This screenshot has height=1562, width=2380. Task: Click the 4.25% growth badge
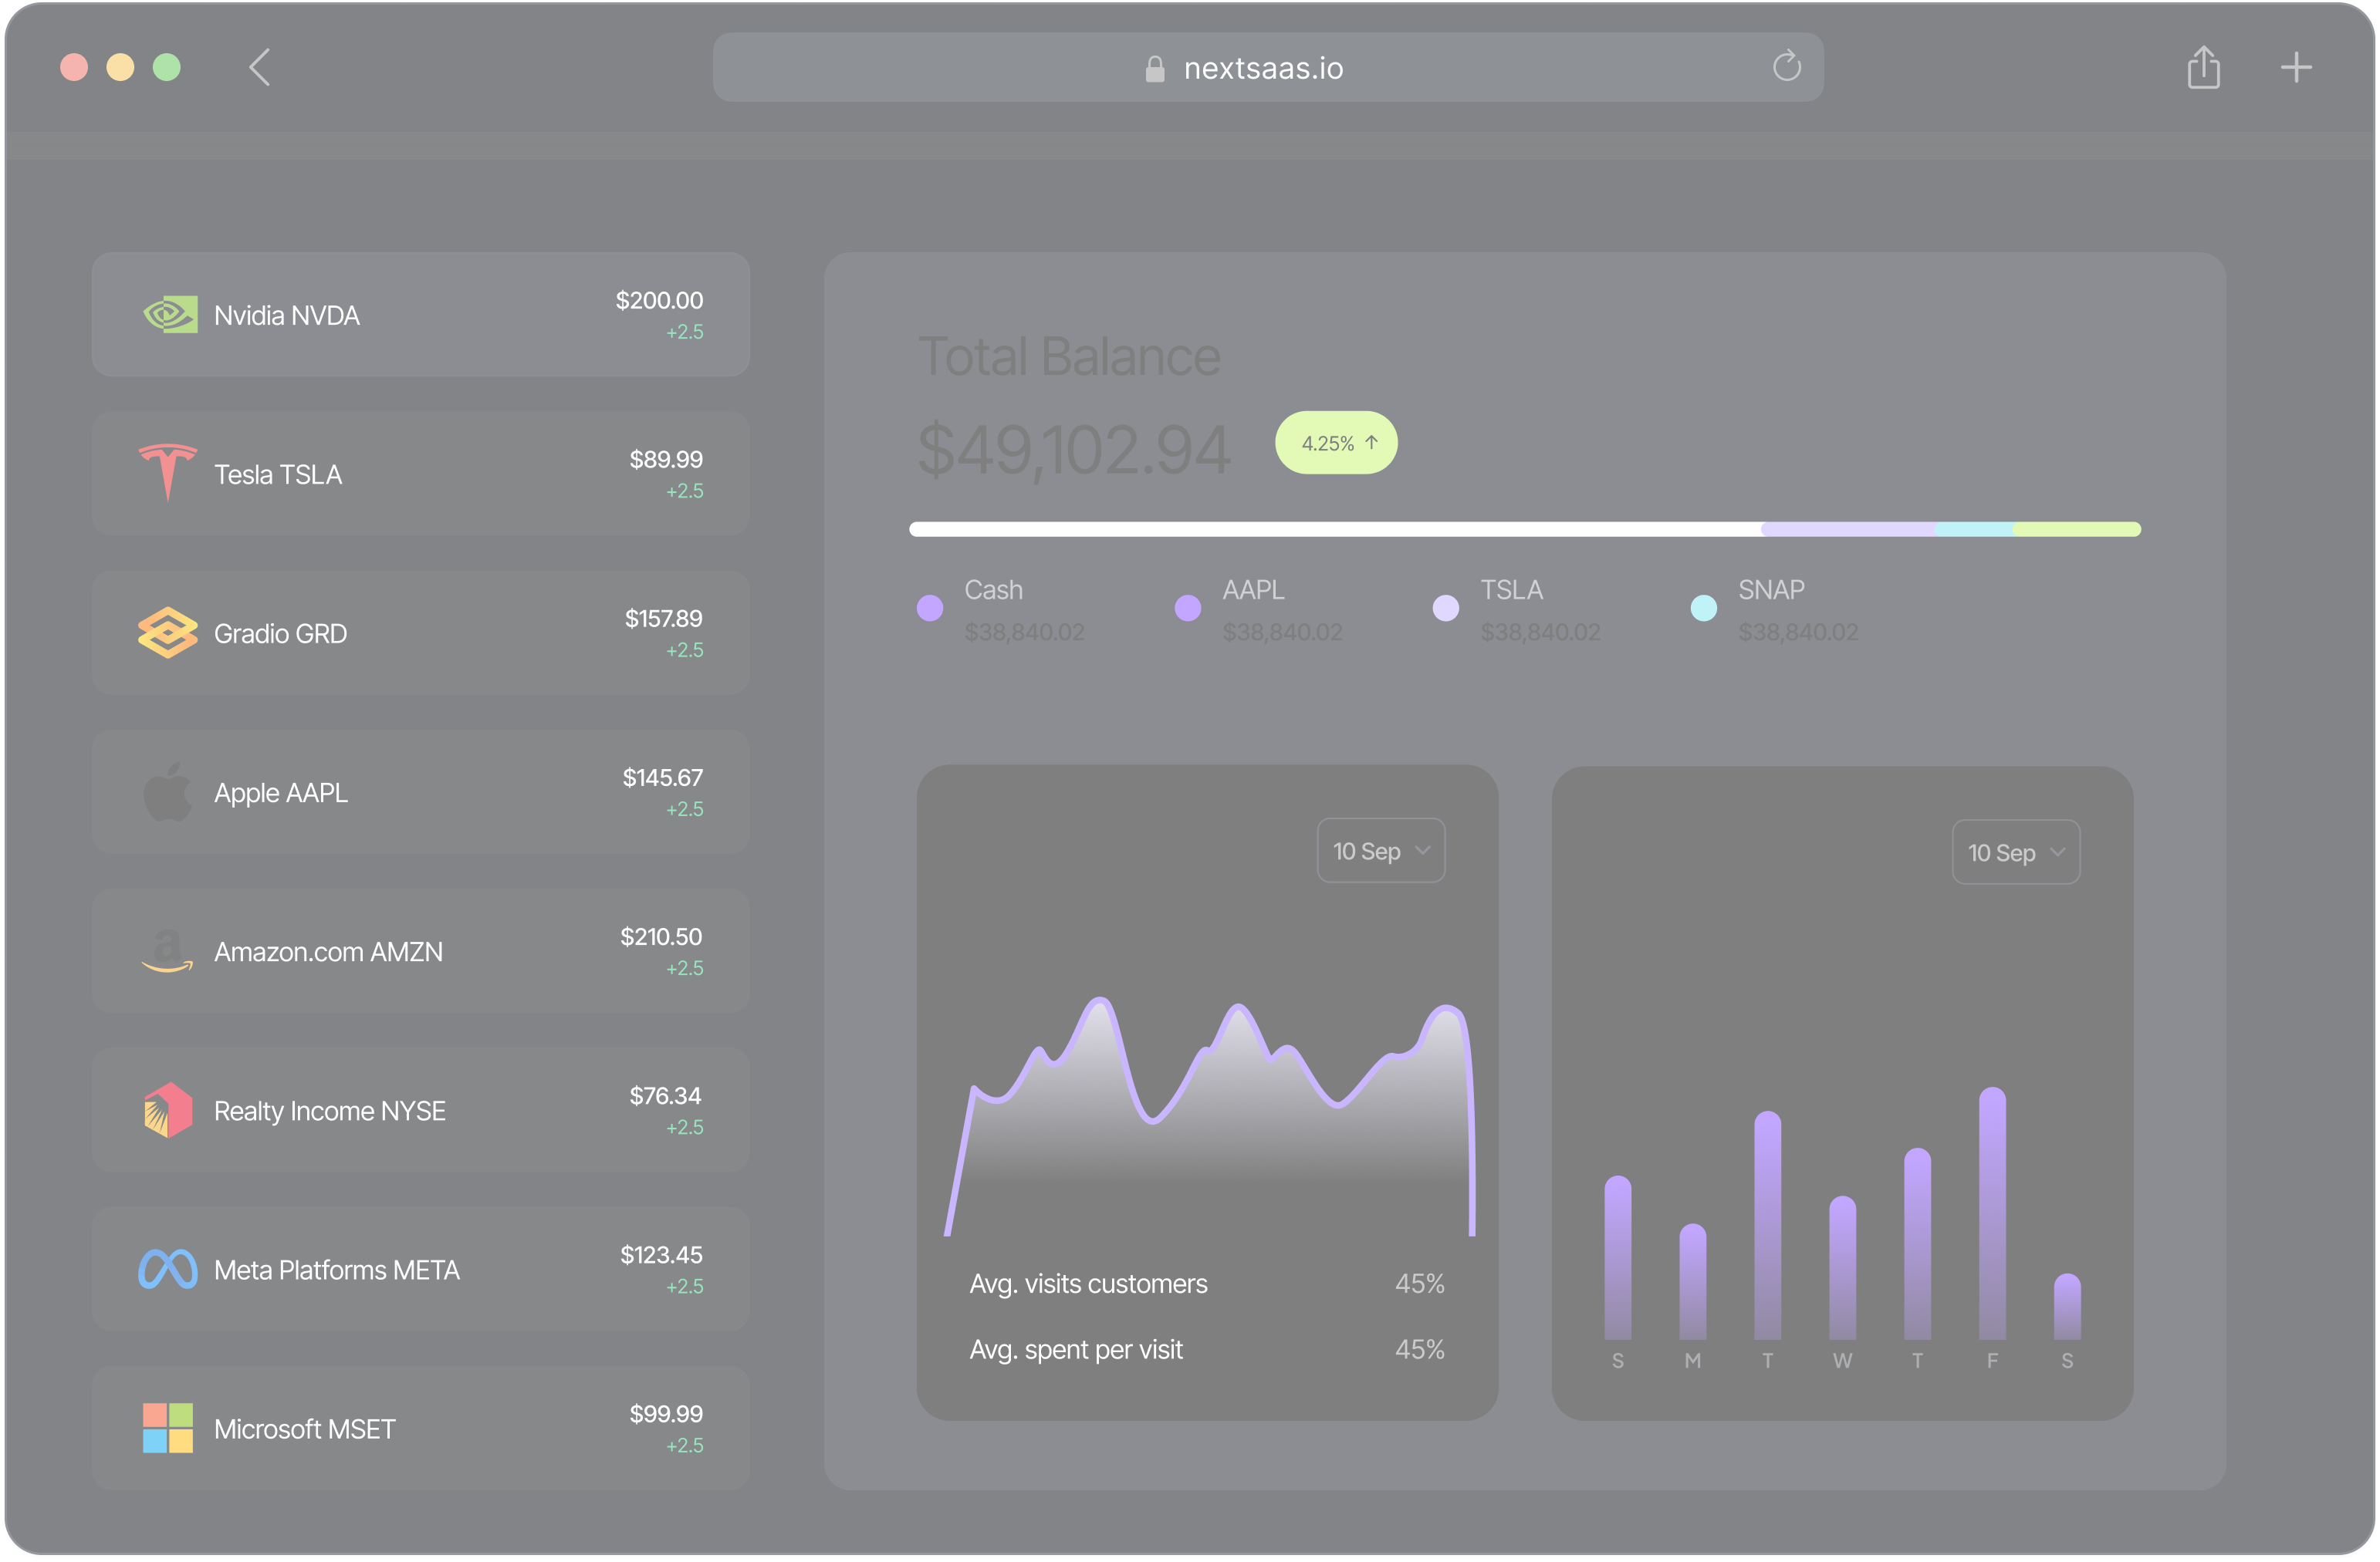1336,442
